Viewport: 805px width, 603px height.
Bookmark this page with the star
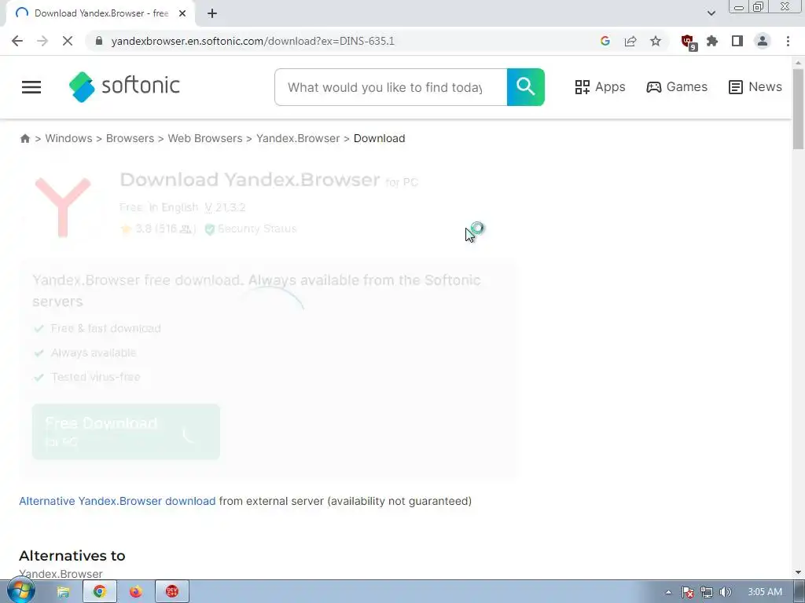point(656,41)
